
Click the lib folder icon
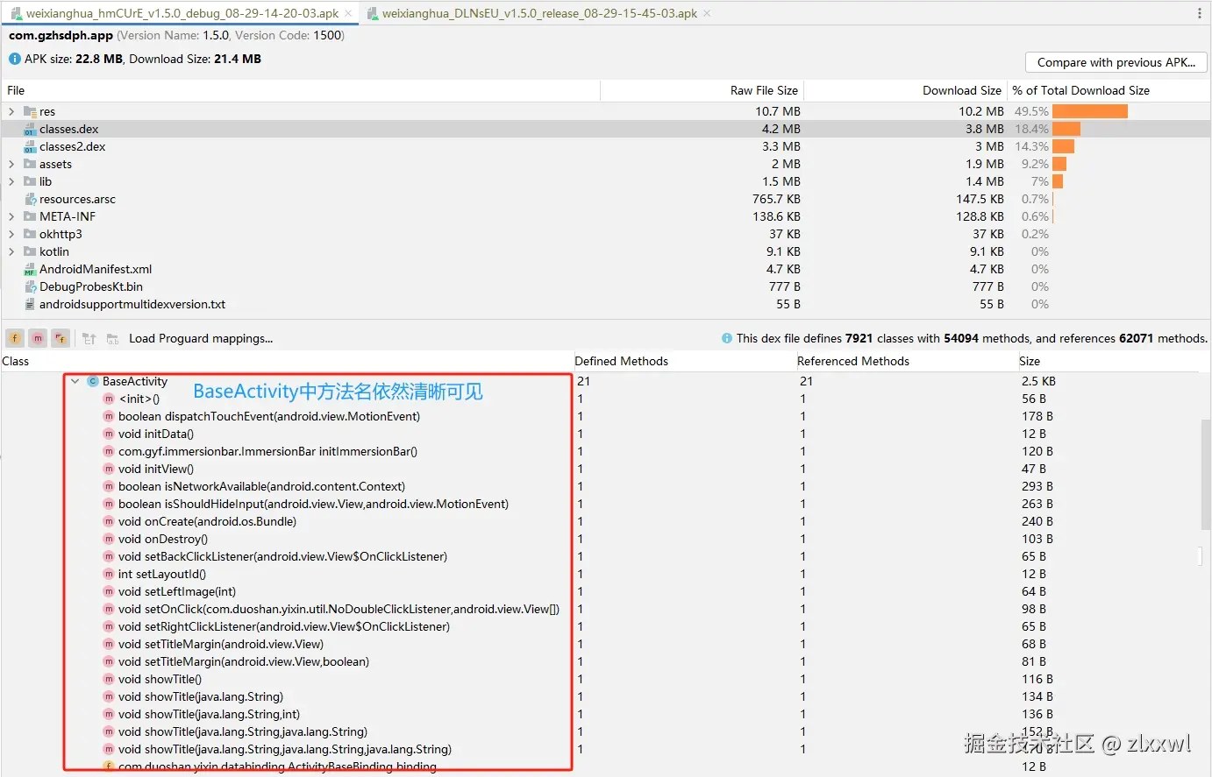(30, 181)
